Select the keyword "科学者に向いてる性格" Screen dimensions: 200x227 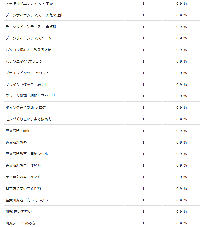pos(23,188)
